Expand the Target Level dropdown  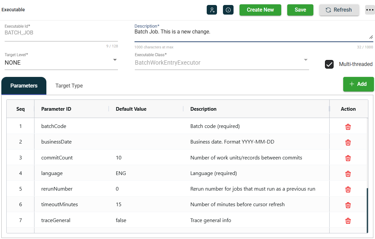tap(115, 60)
